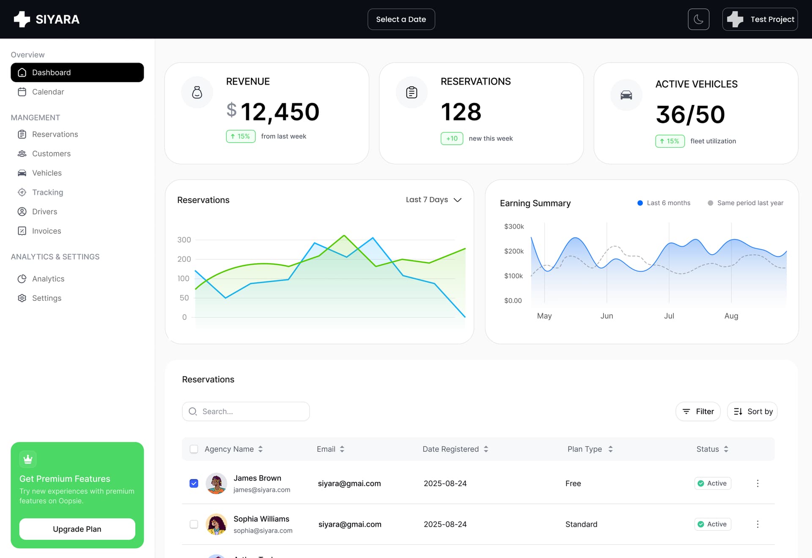Screen dimensions: 812x558
Task: Click Sophia Williams' Active status badge
Action: point(713,524)
